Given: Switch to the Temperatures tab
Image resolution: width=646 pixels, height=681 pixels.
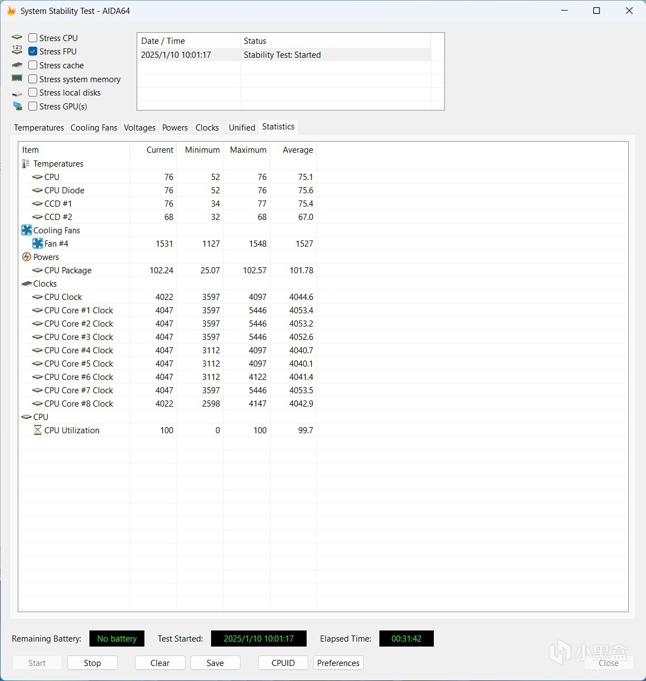Looking at the screenshot, I should 39,127.
